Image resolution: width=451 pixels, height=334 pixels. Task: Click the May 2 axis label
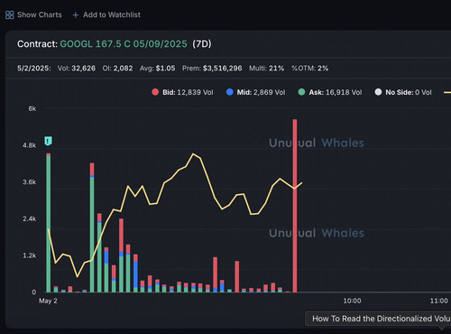click(48, 301)
